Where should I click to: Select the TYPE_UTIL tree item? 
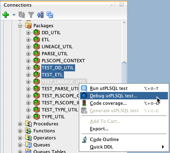click(53, 117)
